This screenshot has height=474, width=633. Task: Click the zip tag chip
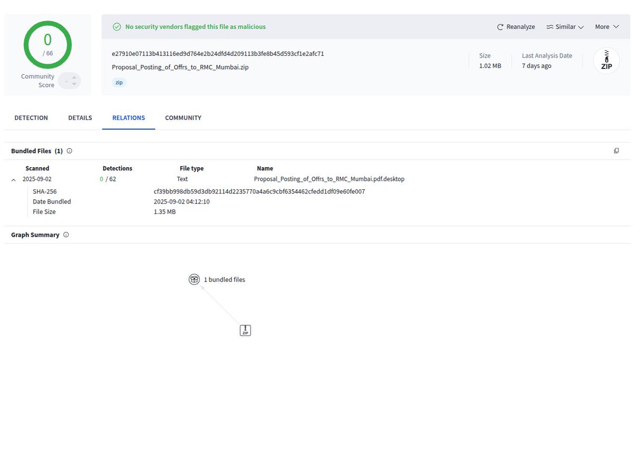pos(119,83)
